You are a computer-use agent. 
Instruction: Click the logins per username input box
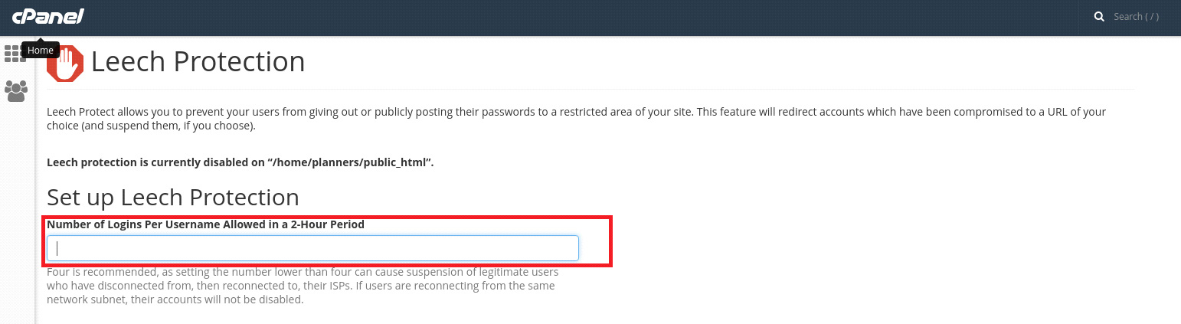(312, 248)
